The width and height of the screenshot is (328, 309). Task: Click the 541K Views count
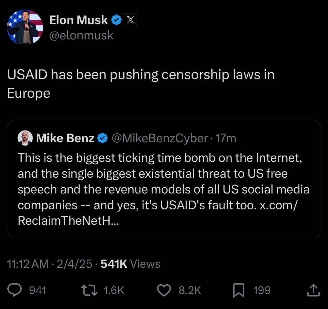130,264
